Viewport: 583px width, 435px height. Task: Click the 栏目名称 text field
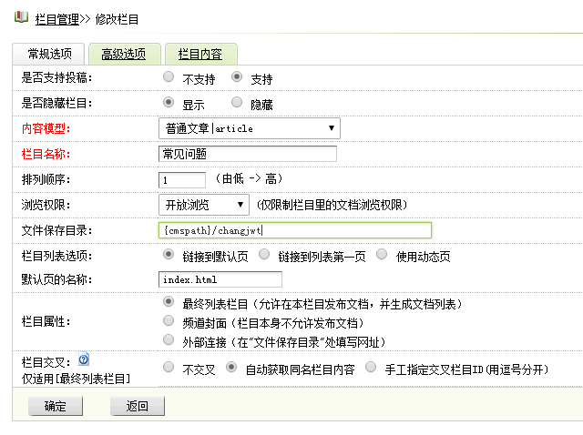[247, 154]
